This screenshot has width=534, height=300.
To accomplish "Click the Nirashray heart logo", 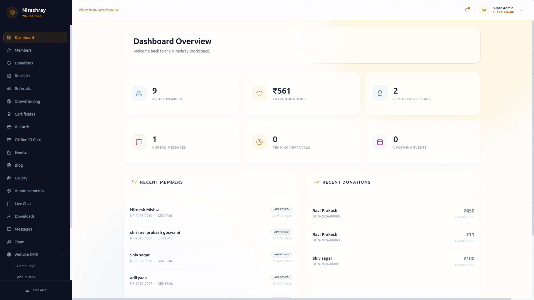I will click(x=12, y=12).
